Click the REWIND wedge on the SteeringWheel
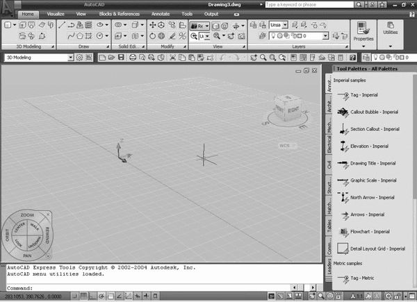This screenshot has height=302, width=417. coord(47,235)
